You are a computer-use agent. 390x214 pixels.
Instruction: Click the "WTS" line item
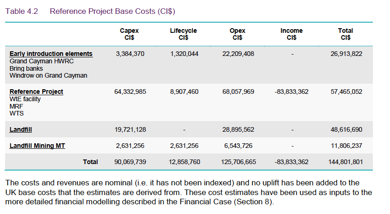(16, 113)
